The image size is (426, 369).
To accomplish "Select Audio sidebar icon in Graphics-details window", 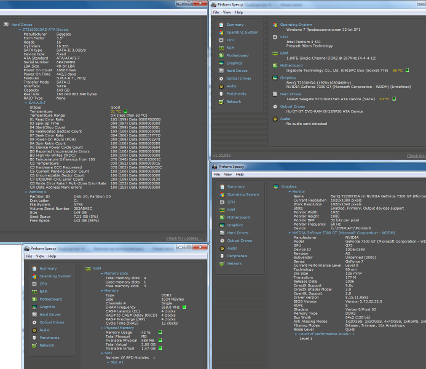I will point(222,248).
